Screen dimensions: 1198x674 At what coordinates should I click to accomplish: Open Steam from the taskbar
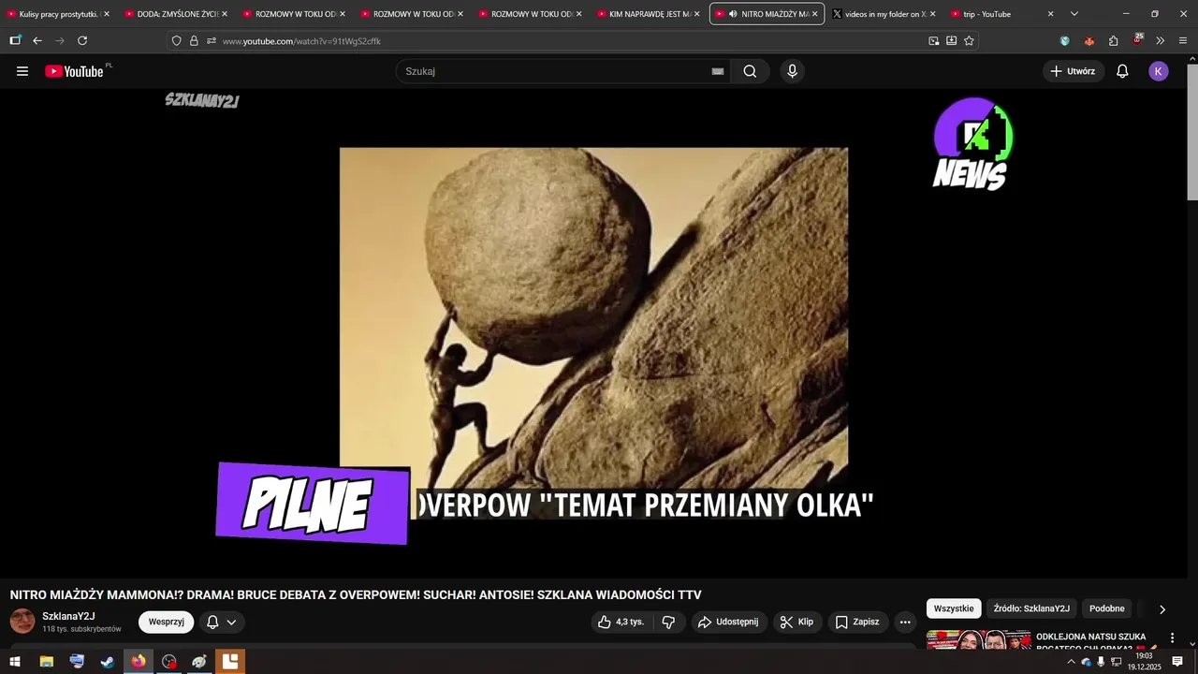point(107,662)
